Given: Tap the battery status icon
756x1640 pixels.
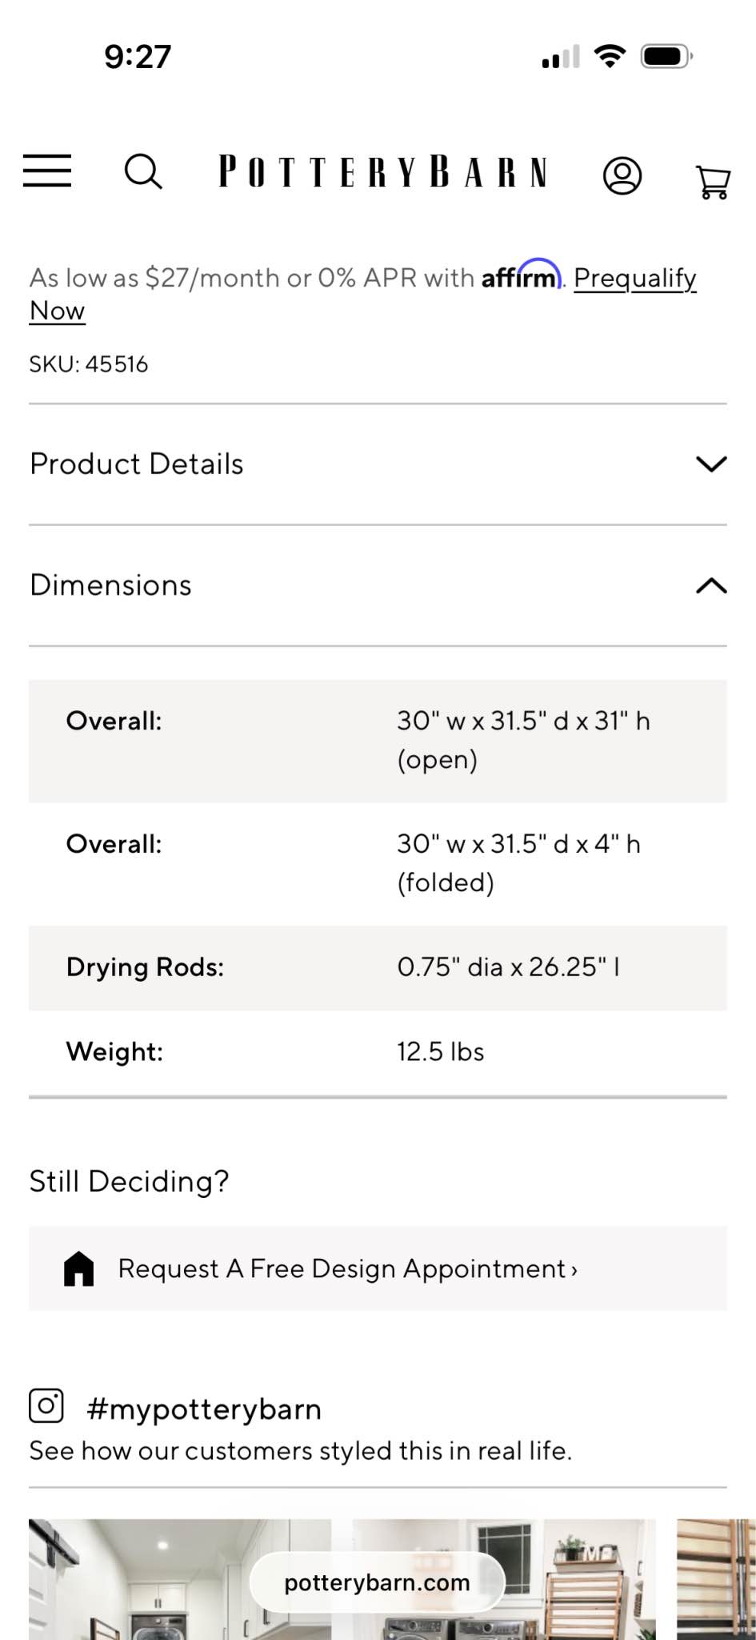Looking at the screenshot, I should pos(666,57).
